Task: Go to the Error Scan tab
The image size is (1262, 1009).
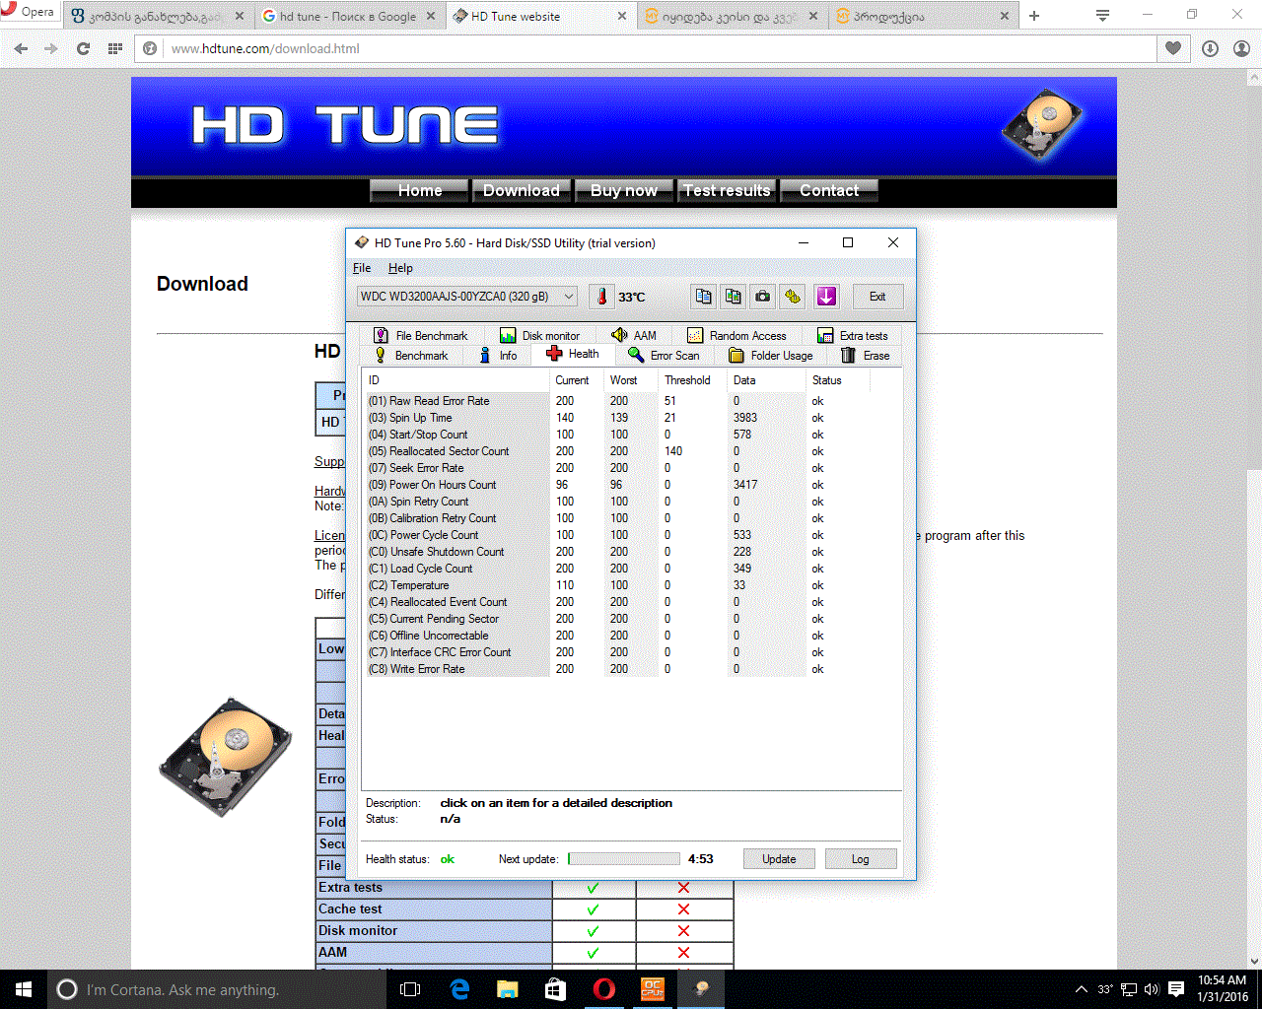Action: (665, 356)
